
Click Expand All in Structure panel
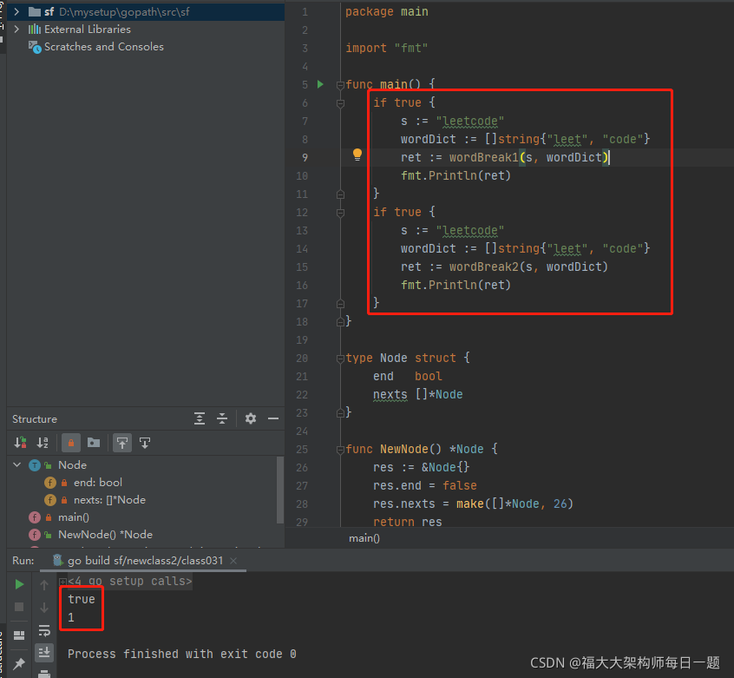[x=200, y=418]
